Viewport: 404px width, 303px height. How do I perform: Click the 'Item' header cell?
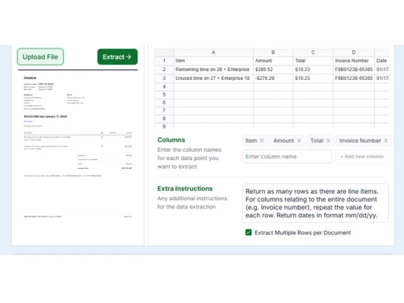pos(213,61)
